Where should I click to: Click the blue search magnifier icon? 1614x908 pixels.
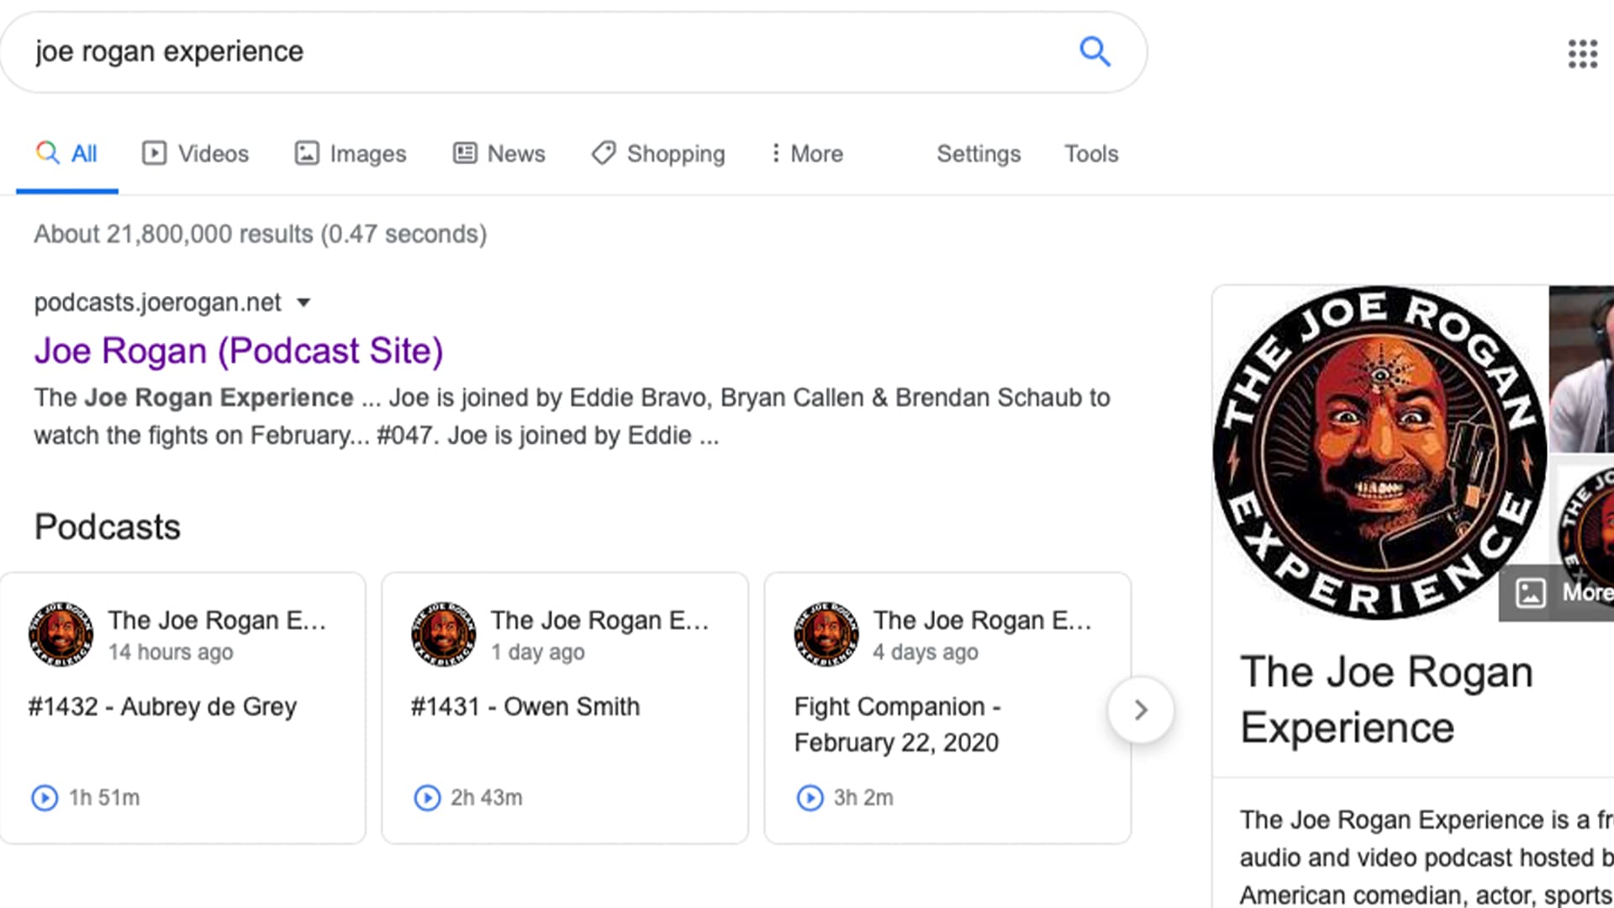pyautogui.click(x=1094, y=52)
